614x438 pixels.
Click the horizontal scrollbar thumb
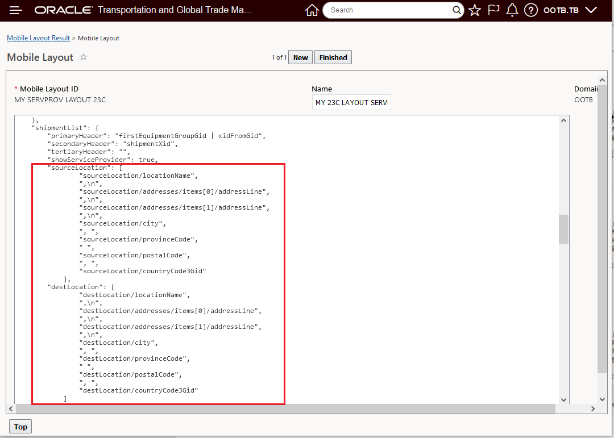[x=285, y=408]
